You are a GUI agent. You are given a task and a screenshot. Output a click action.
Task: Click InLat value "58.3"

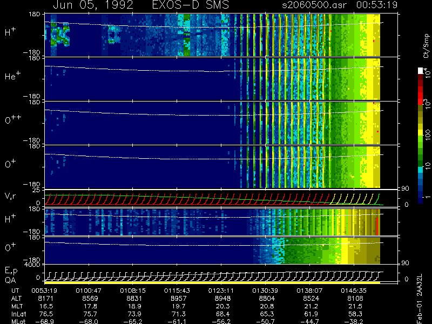355,314
